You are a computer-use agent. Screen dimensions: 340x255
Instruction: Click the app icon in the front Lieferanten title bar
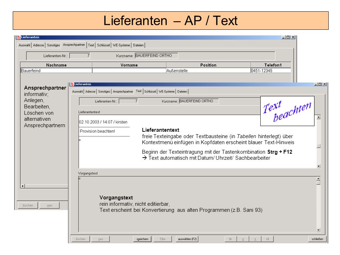[72, 84]
